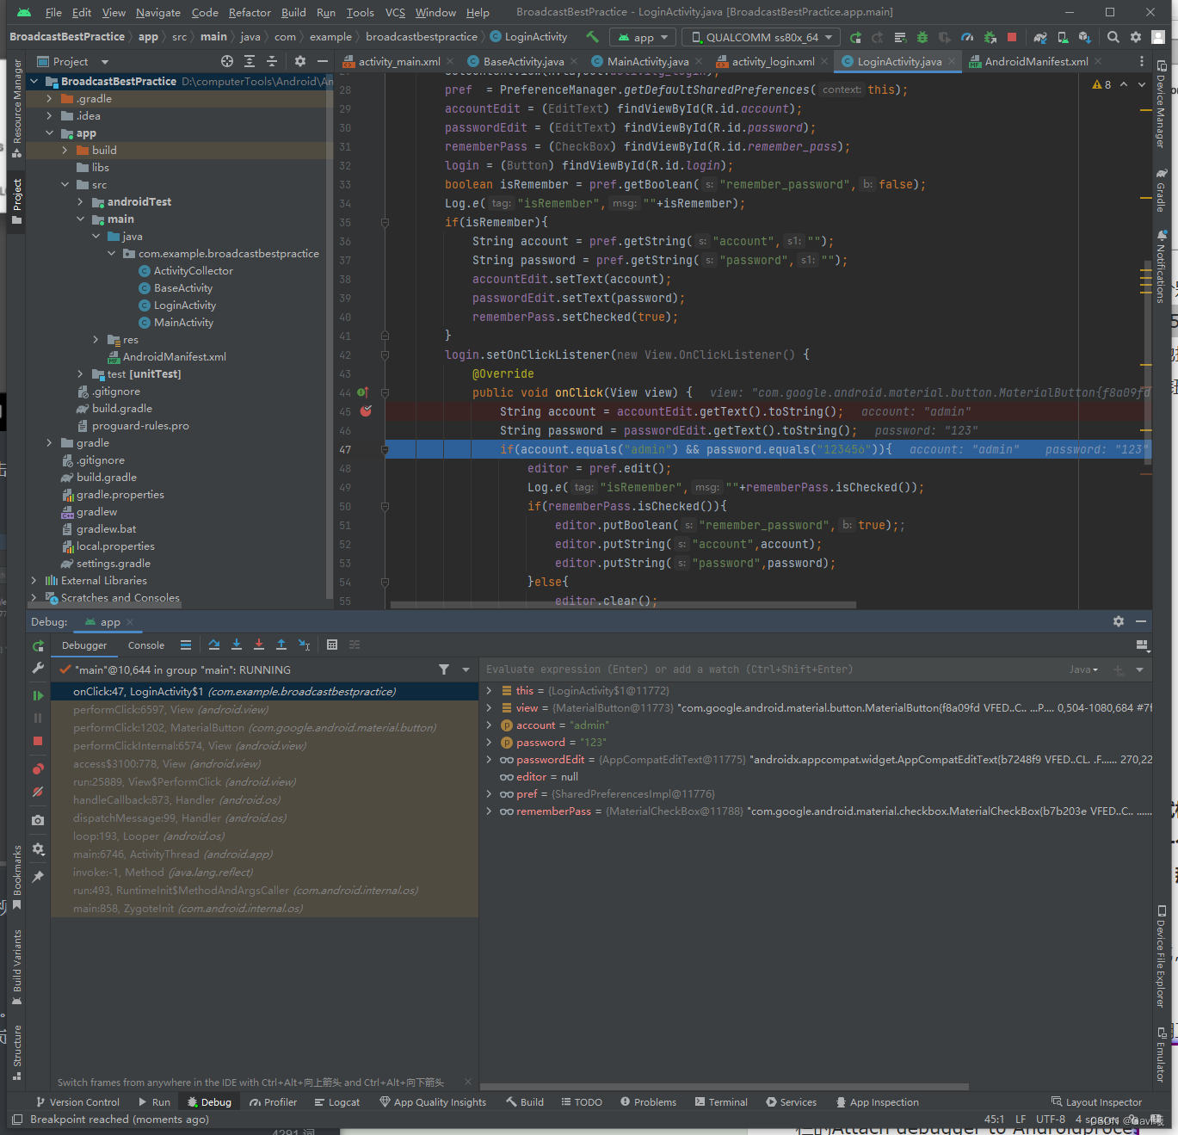Click Step Out debugger icon
This screenshot has height=1135, width=1178.
click(281, 645)
